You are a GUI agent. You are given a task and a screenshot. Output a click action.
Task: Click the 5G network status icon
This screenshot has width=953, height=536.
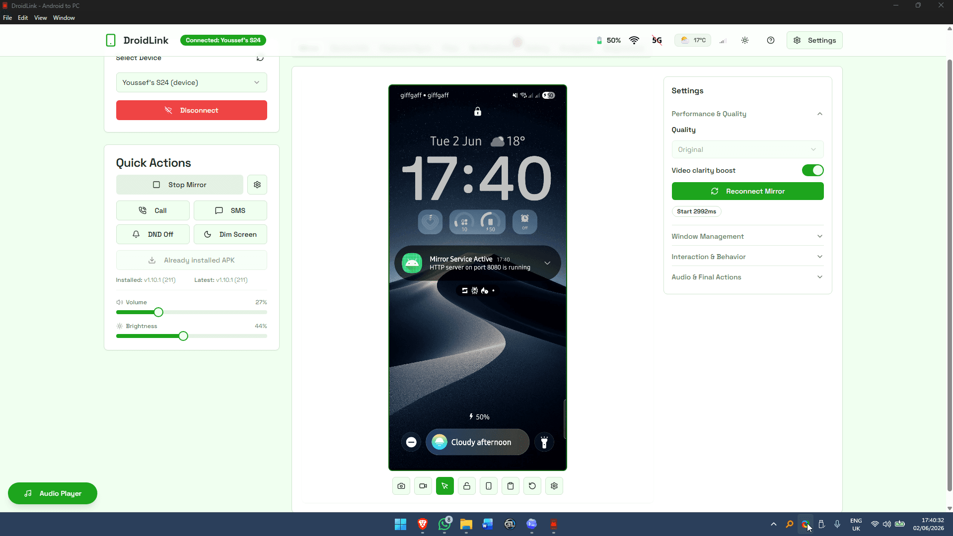click(x=657, y=40)
